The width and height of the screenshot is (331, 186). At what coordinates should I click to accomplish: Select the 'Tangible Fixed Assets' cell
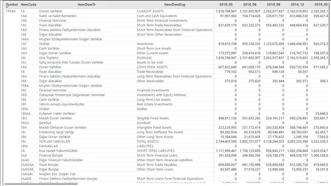point(153,118)
